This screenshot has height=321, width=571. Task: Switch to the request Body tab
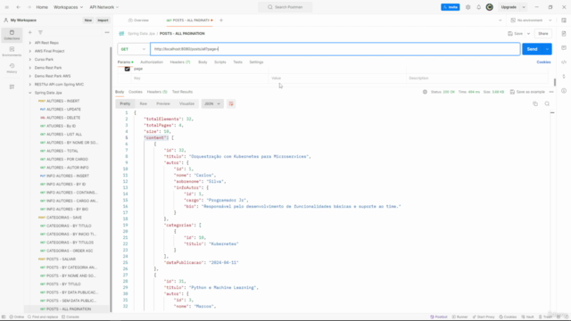[x=203, y=62]
